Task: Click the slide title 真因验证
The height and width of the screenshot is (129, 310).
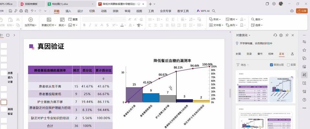Action: (x=51, y=46)
